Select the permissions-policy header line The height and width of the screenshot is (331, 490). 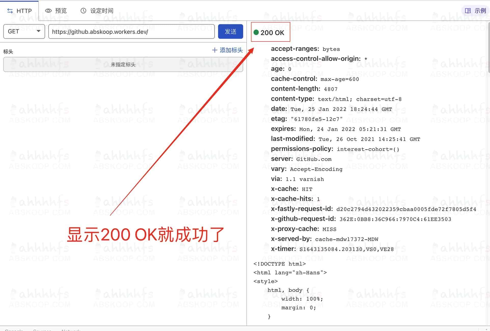(x=335, y=149)
